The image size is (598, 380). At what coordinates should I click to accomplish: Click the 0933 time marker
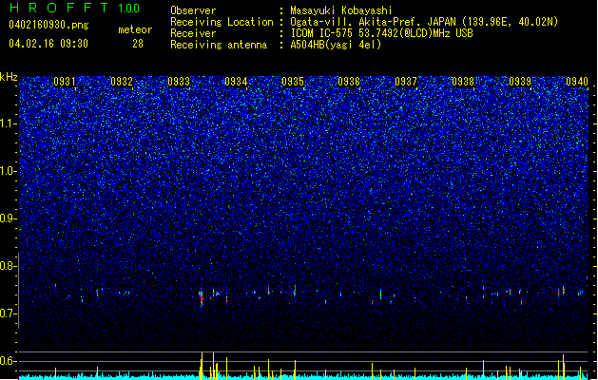[x=179, y=82]
